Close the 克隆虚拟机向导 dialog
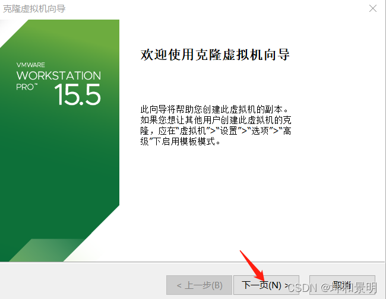 click(x=373, y=9)
